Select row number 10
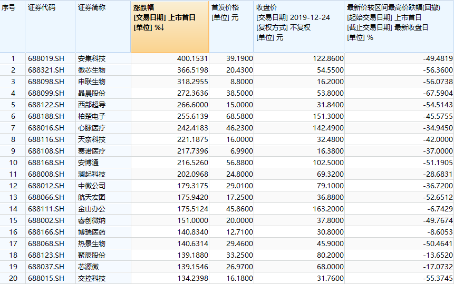 pos(13,163)
